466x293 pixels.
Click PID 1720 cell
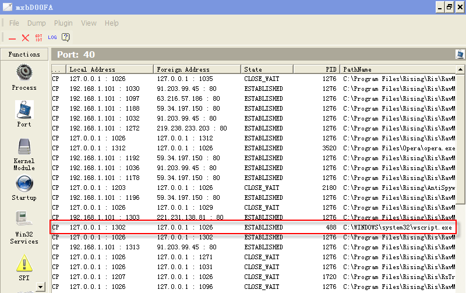(x=329, y=277)
